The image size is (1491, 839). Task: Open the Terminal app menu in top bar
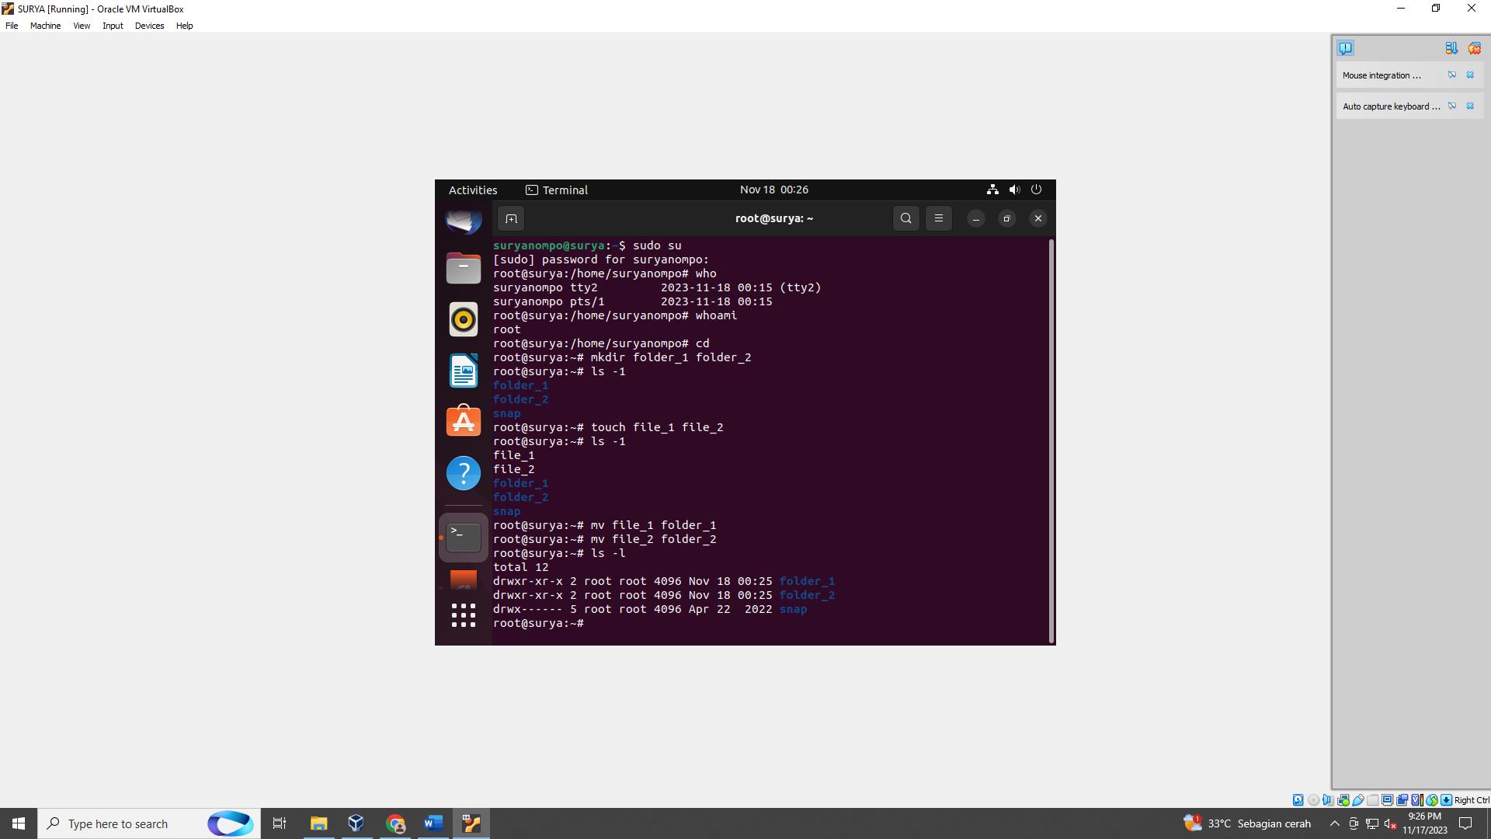click(x=557, y=190)
